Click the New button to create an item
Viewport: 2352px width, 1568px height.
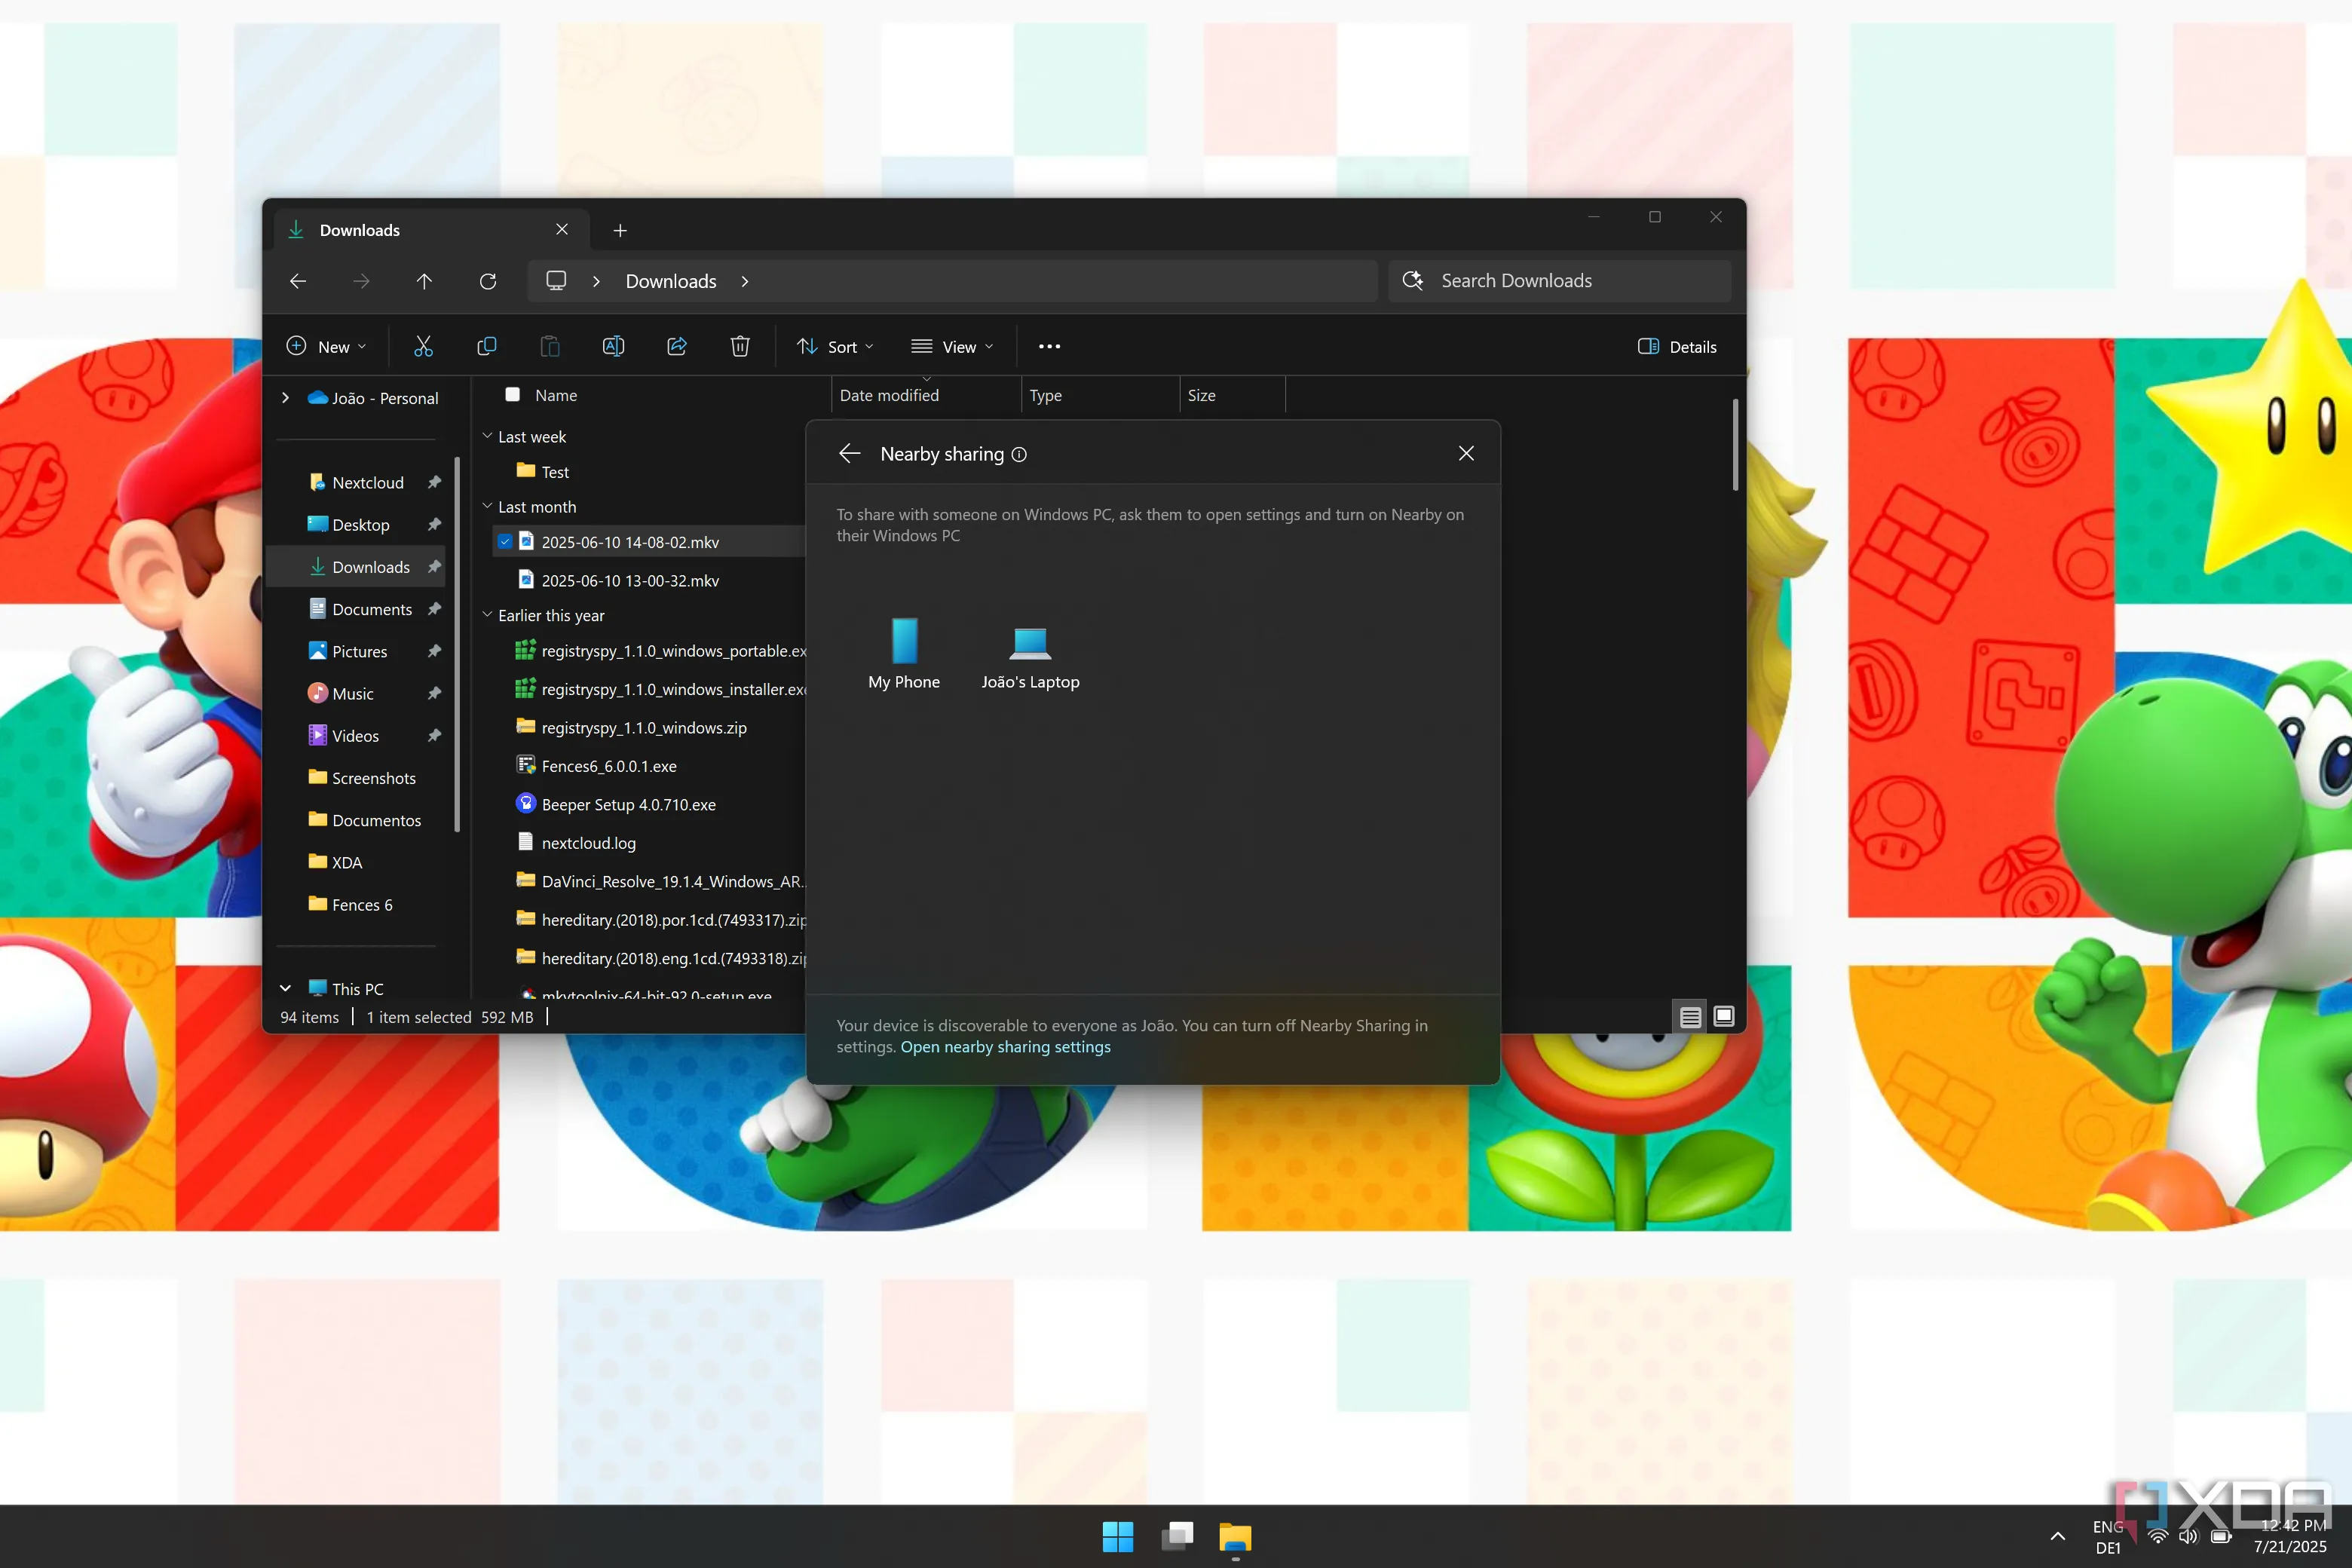pos(325,346)
